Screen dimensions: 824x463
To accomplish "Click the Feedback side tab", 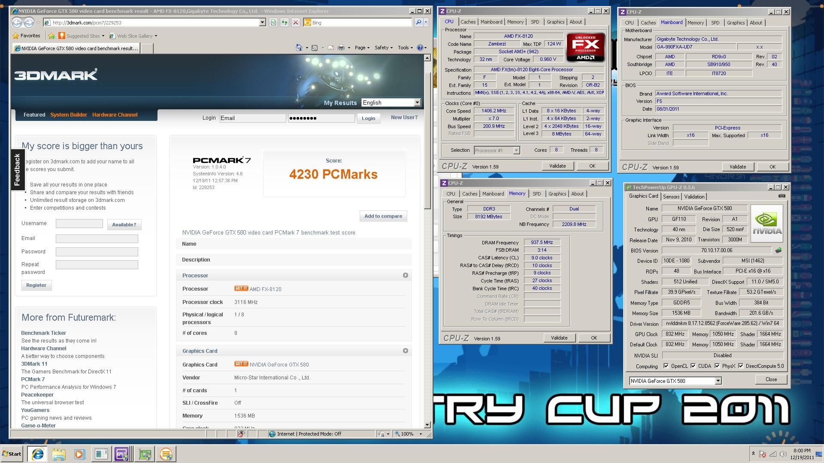I will (x=17, y=169).
